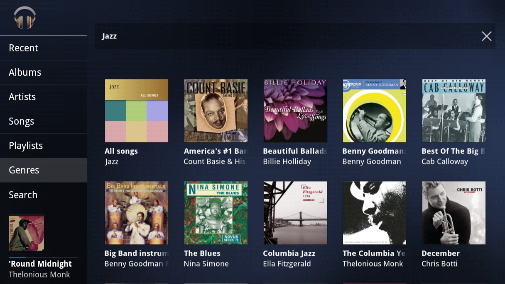The height and width of the screenshot is (284, 505).
Task: Go to Albums in sidebar
Action: click(x=44, y=72)
